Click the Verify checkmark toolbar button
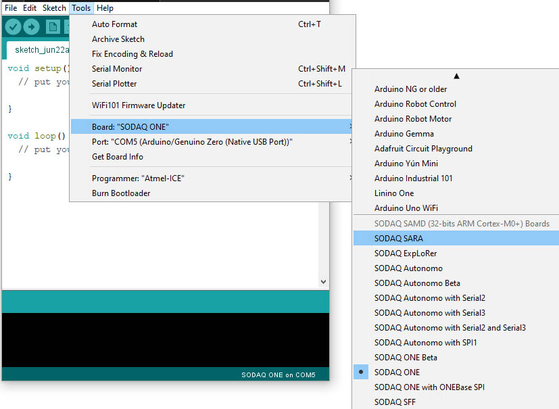The height and width of the screenshot is (409, 559). click(13, 26)
